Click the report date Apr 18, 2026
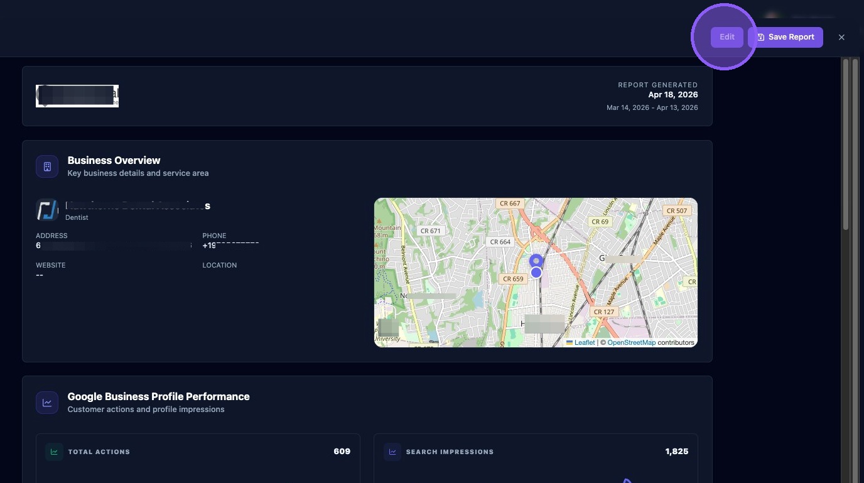The width and height of the screenshot is (864, 483). click(672, 95)
